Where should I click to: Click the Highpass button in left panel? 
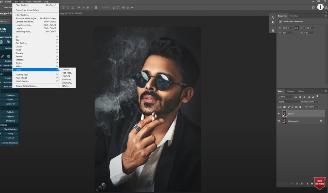click(10, 116)
